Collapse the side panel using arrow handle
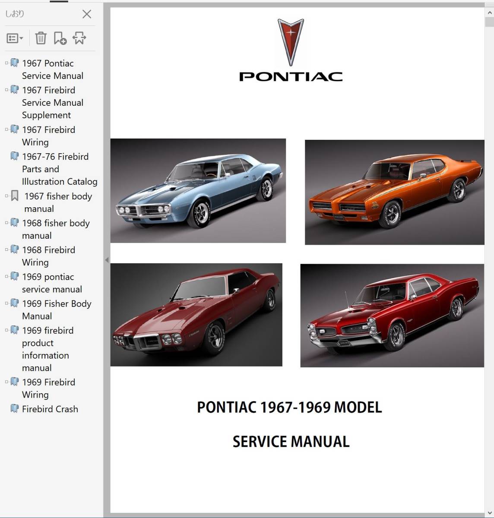 (107, 260)
